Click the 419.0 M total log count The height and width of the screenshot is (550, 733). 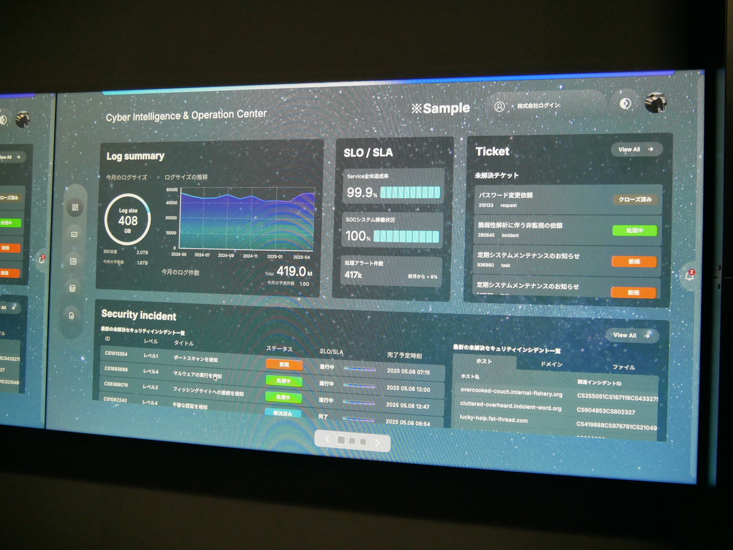(x=294, y=271)
